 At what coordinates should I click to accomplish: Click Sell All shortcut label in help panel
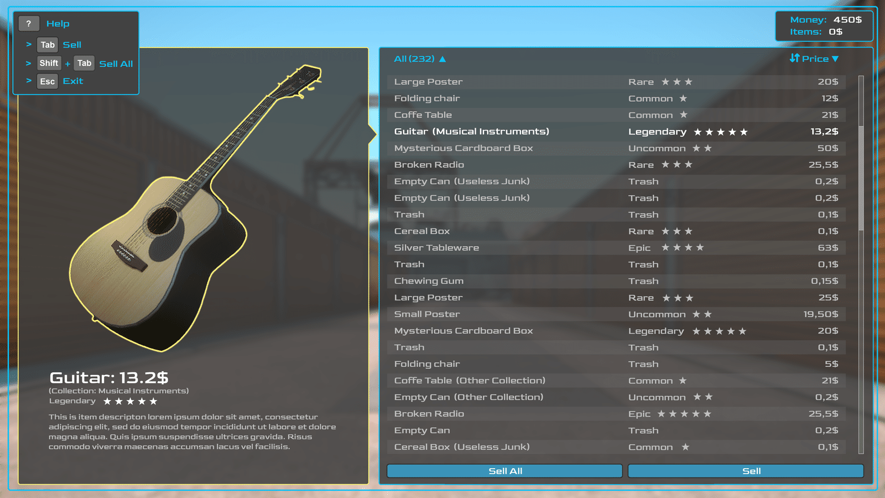point(116,64)
